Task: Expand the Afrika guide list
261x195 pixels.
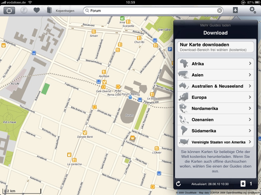Action: tap(216, 64)
